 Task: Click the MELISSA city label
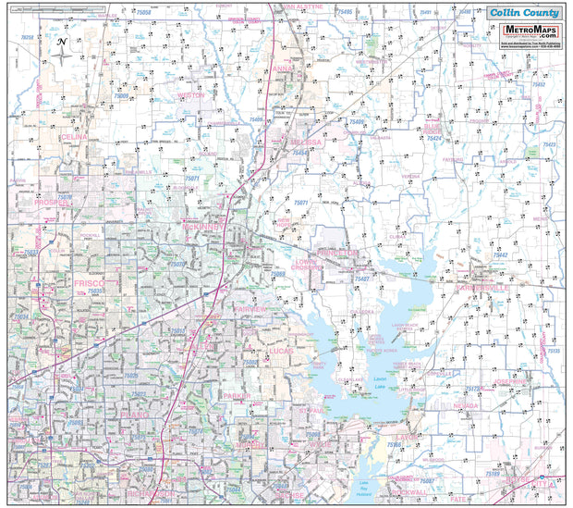(306, 142)
